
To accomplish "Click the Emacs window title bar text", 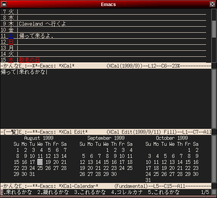I will (x=108, y=4).
